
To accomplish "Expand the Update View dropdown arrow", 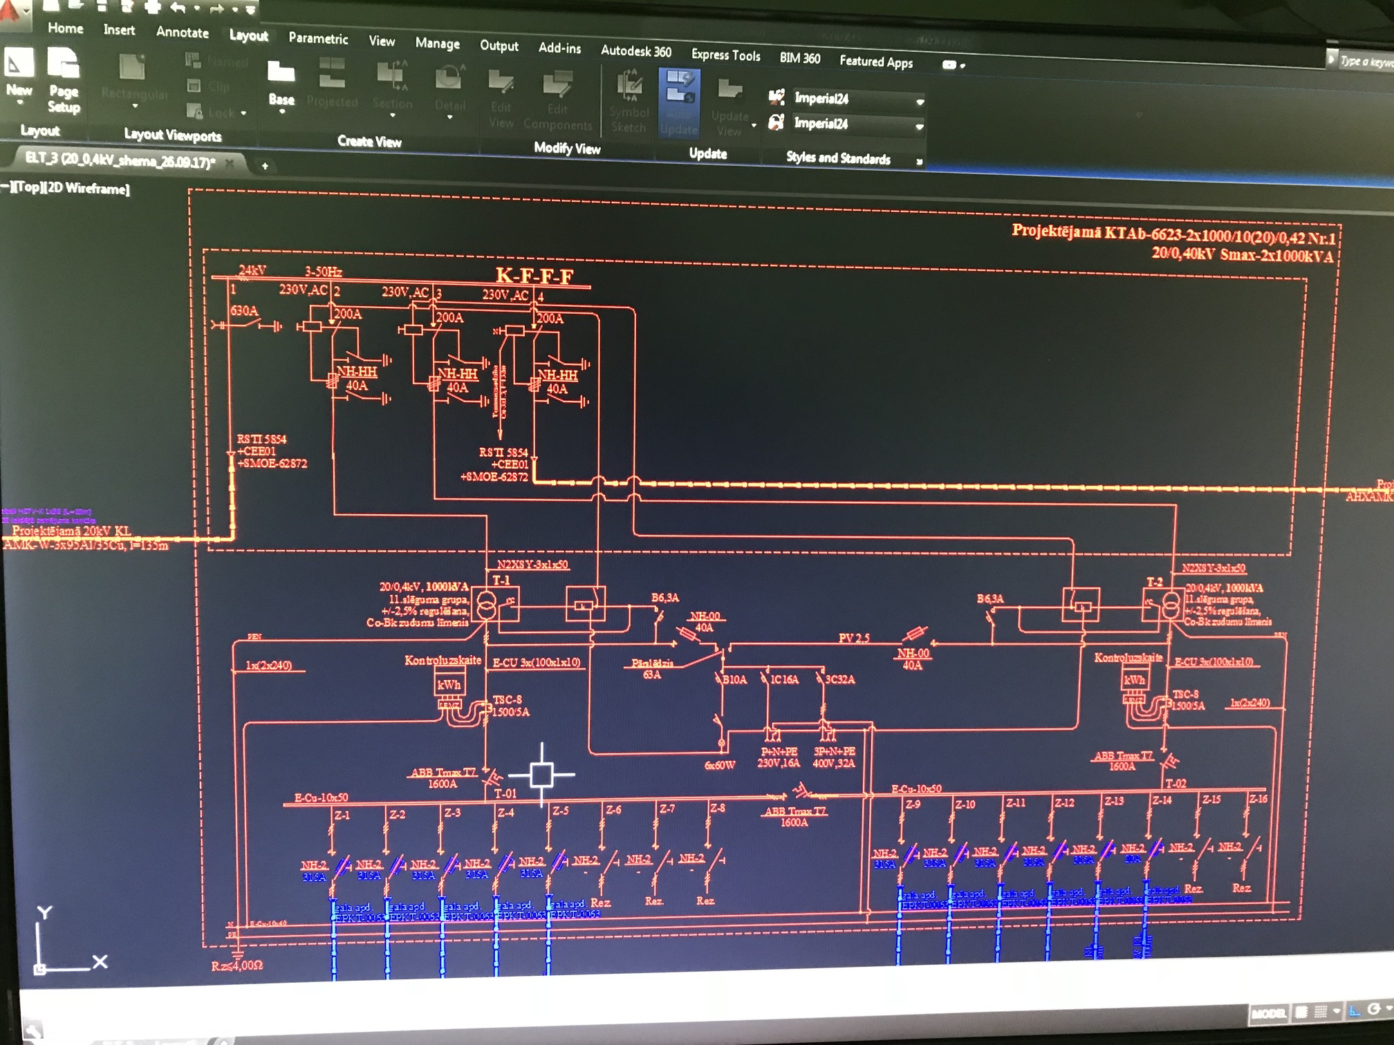I will [x=754, y=126].
